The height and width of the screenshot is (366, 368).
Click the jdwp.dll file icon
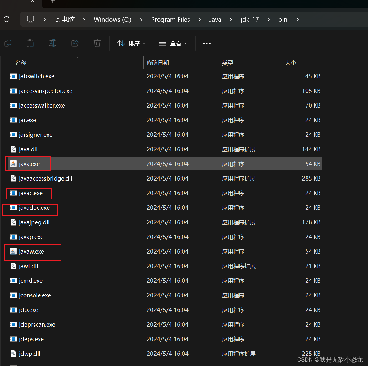(13, 354)
